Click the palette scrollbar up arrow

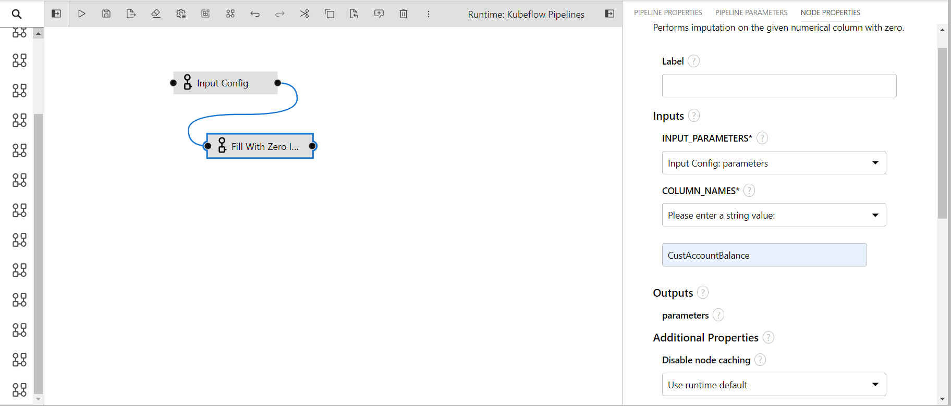click(x=38, y=33)
